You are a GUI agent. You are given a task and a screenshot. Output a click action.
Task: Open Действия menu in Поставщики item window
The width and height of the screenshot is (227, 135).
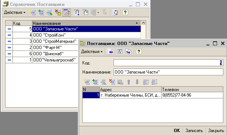[92, 52]
